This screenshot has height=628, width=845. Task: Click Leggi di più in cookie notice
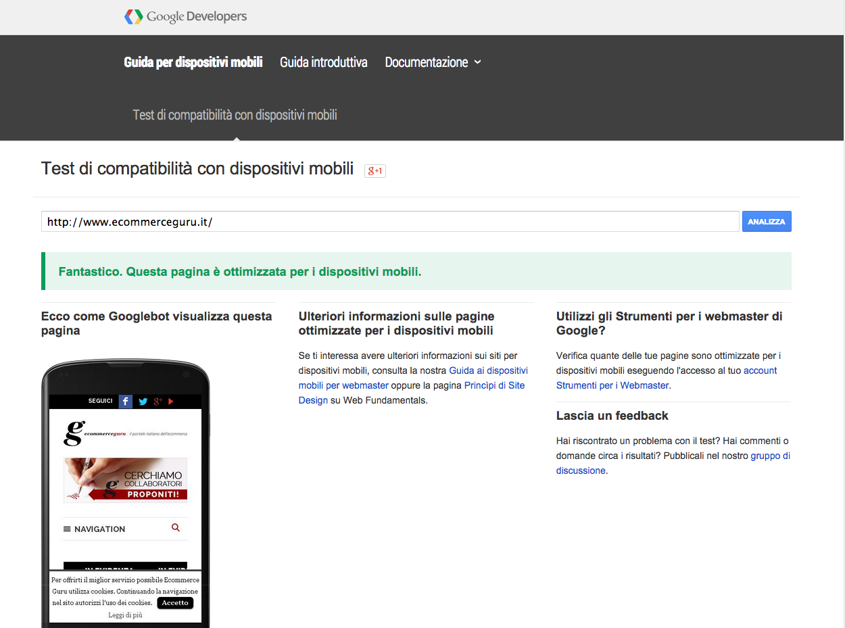point(125,615)
